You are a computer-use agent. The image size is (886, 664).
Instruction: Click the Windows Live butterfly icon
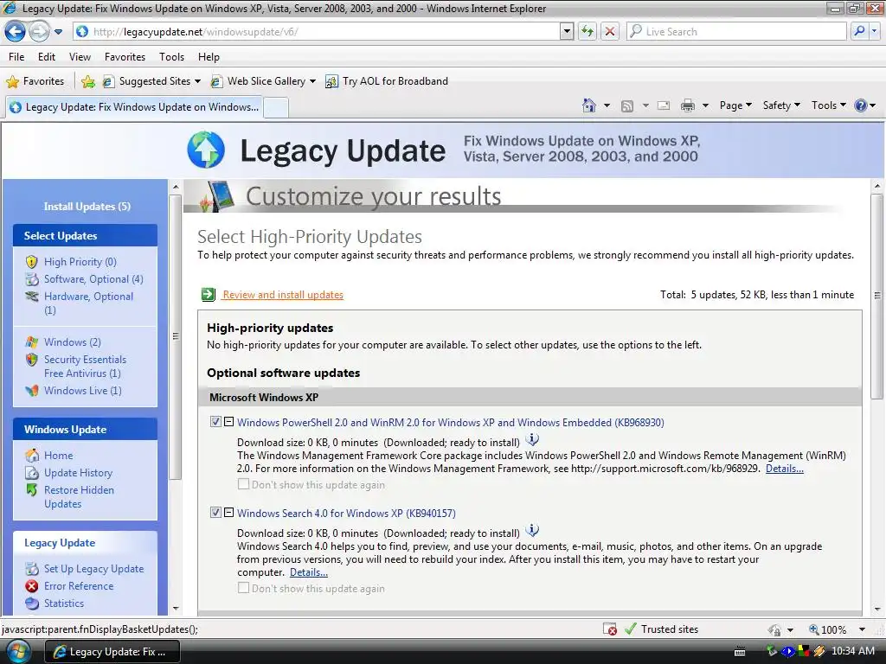(x=32, y=391)
